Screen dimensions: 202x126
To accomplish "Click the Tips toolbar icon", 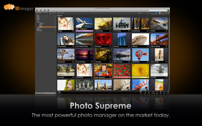I will [x=48, y=10].
